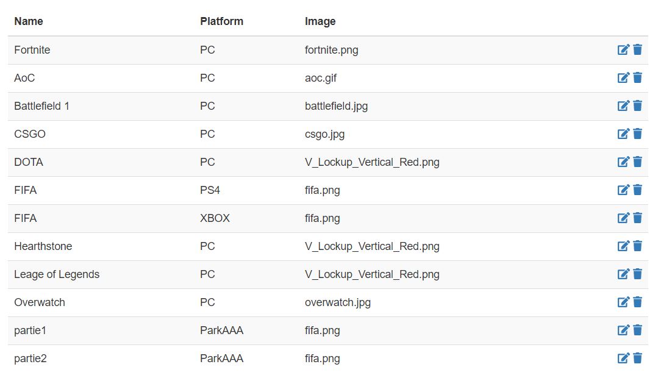Viewport: 658px width, 378px height.
Task: Edit the Leage of Legends entry
Action: [x=623, y=274]
